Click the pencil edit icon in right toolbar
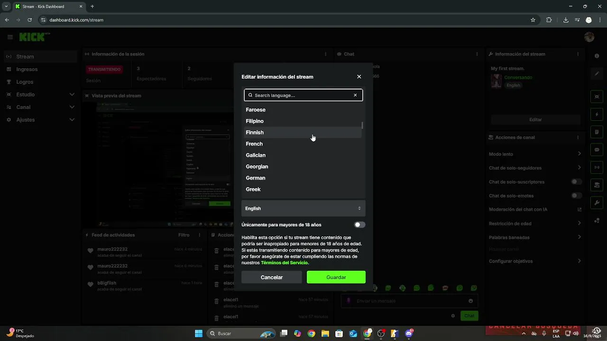Image resolution: width=607 pixels, height=341 pixels. point(597,74)
